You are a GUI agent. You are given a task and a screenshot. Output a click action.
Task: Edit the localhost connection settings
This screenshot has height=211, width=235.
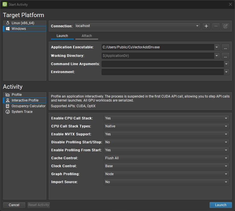click(x=225, y=26)
